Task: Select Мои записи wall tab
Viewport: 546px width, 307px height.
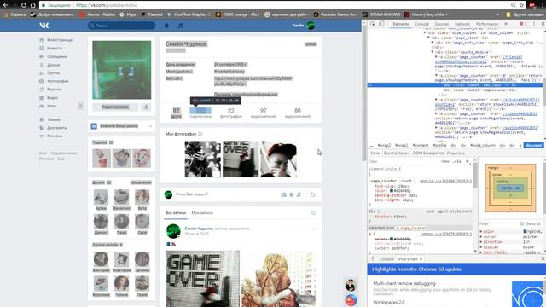Action: tap(202, 213)
